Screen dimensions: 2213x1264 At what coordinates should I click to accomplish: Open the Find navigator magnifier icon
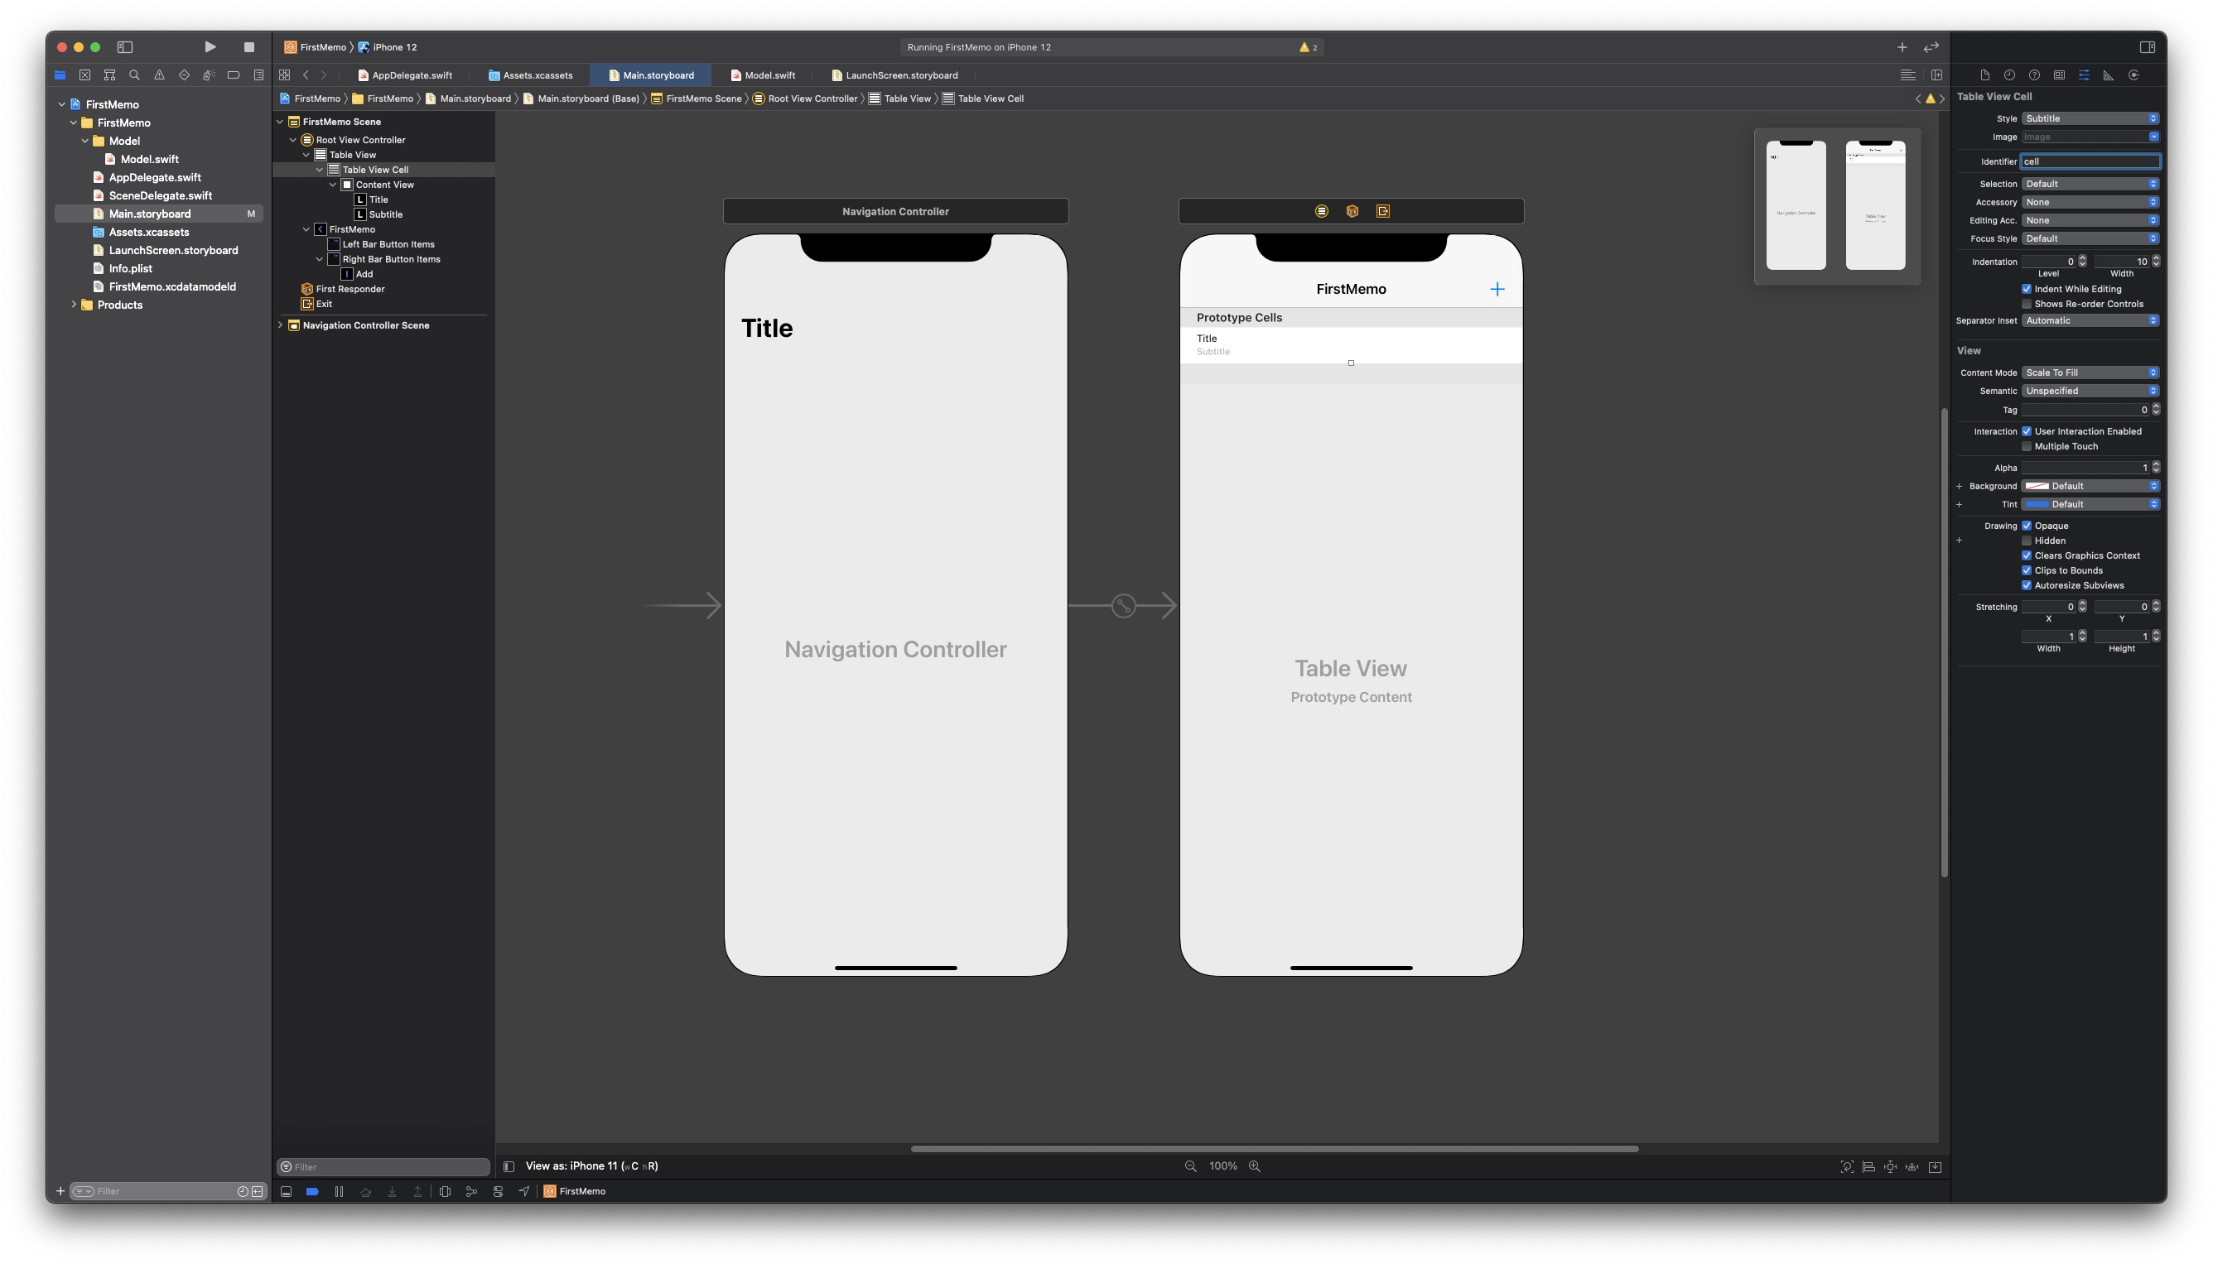[x=135, y=75]
